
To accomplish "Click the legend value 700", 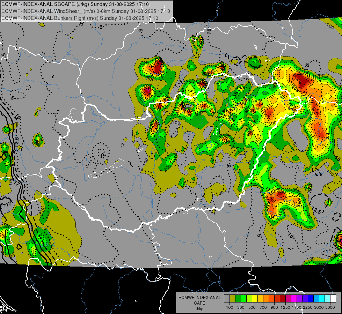I will tap(263, 307).
